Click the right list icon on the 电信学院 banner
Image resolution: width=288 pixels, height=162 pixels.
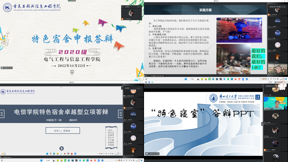(120, 114)
